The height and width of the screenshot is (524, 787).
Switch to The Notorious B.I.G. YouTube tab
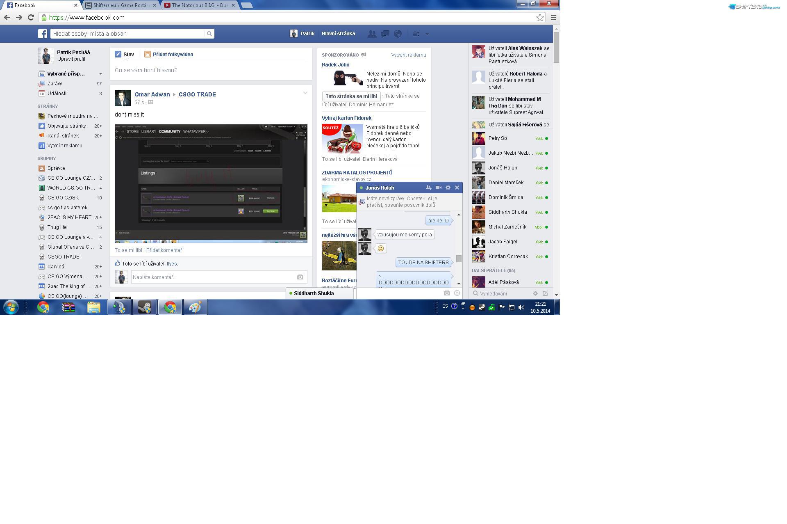198,5
